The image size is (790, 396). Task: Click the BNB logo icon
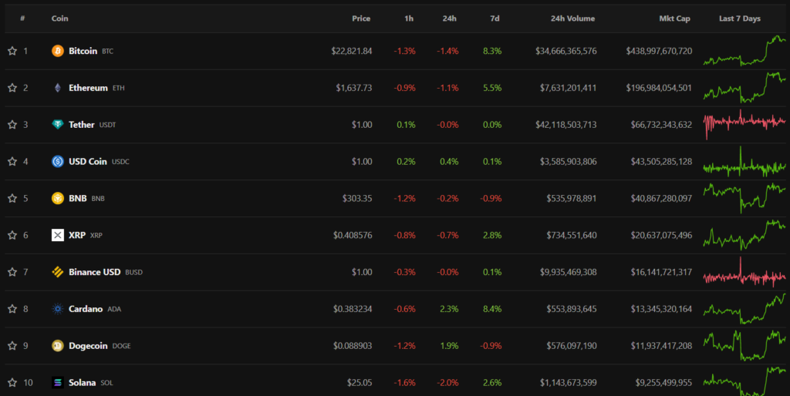click(x=58, y=198)
